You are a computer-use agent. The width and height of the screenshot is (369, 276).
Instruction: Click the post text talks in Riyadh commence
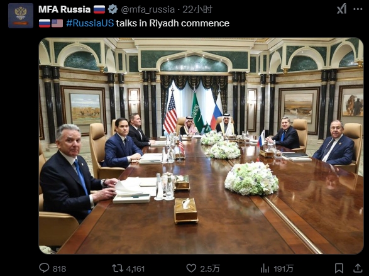coord(172,23)
